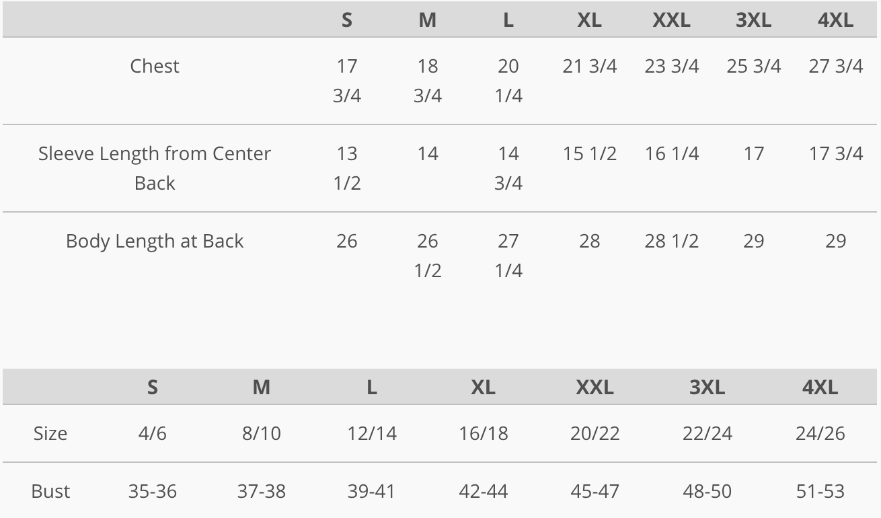The width and height of the screenshot is (881, 518).
Task: Select the 12/14 size cell
Action: pyautogui.click(x=372, y=433)
